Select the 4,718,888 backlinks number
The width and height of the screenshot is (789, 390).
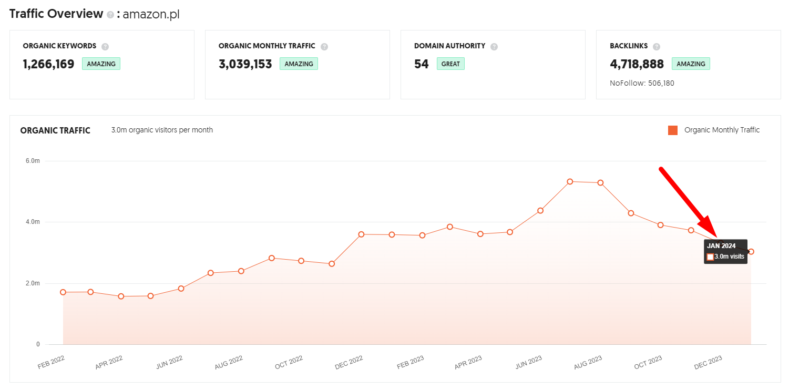click(x=637, y=64)
